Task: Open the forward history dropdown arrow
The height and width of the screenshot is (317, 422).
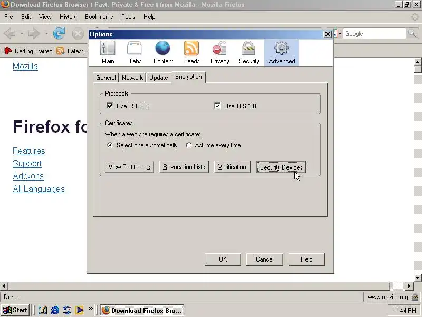Action: click(46, 34)
